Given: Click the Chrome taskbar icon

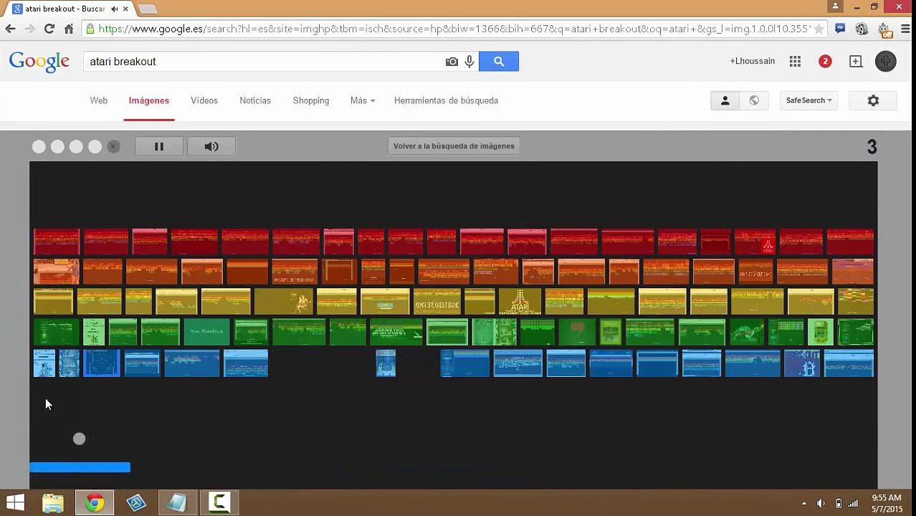Looking at the screenshot, I should pyautogui.click(x=95, y=502).
